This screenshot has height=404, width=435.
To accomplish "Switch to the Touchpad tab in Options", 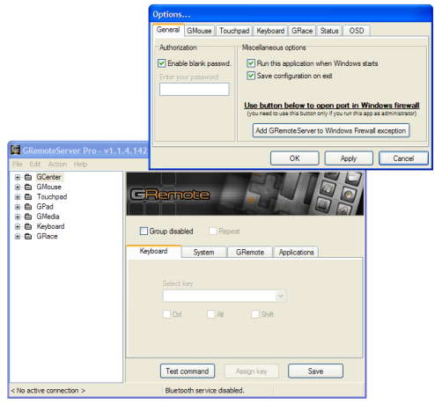I will [x=234, y=31].
